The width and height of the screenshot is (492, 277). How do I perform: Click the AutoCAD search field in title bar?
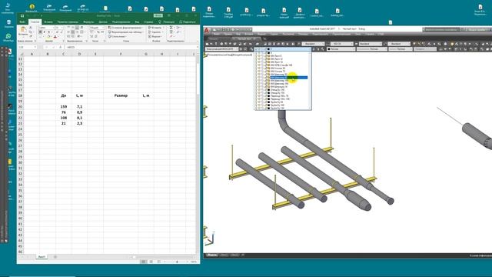click(442, 29)
